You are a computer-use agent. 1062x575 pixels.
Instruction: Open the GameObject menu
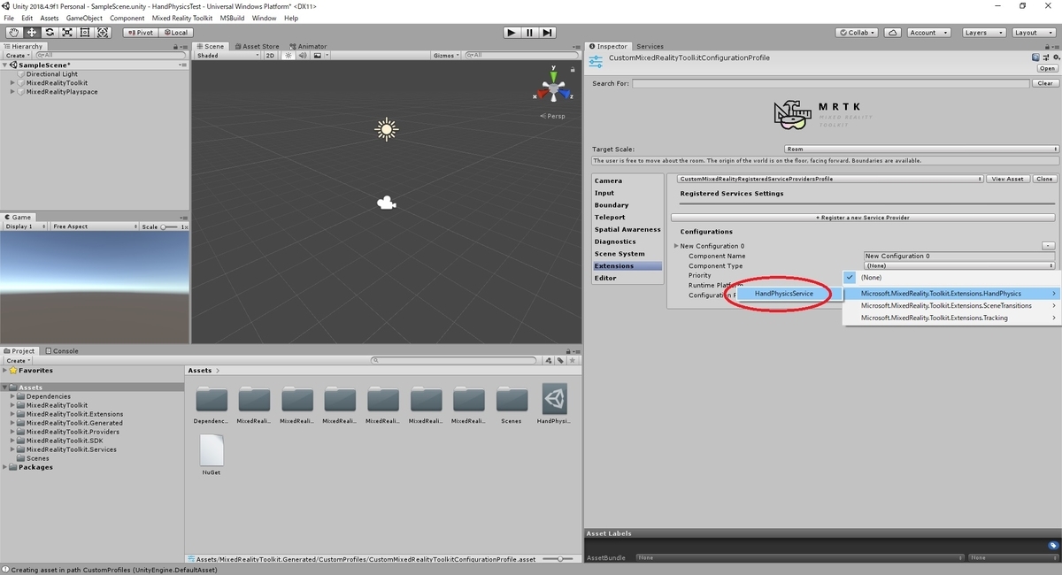click(84, 18)
